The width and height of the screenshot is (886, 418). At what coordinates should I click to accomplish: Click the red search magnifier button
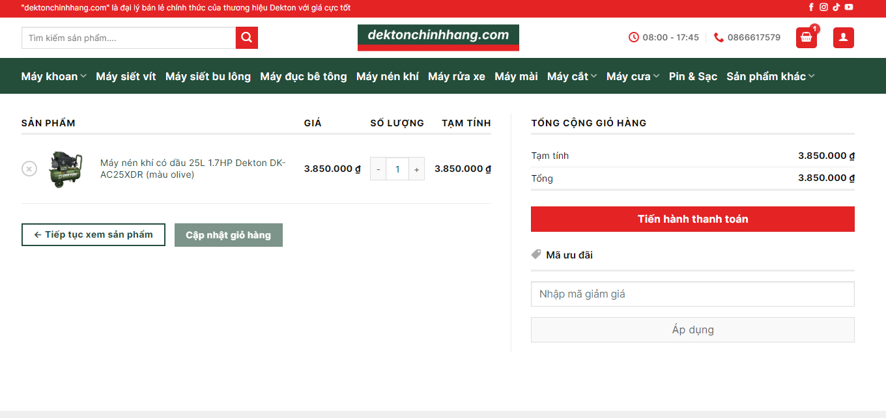pyautogui.click(x=247, y=38)
